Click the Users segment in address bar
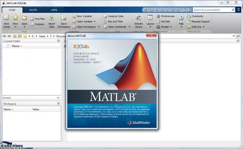 [x=42, y=36]
